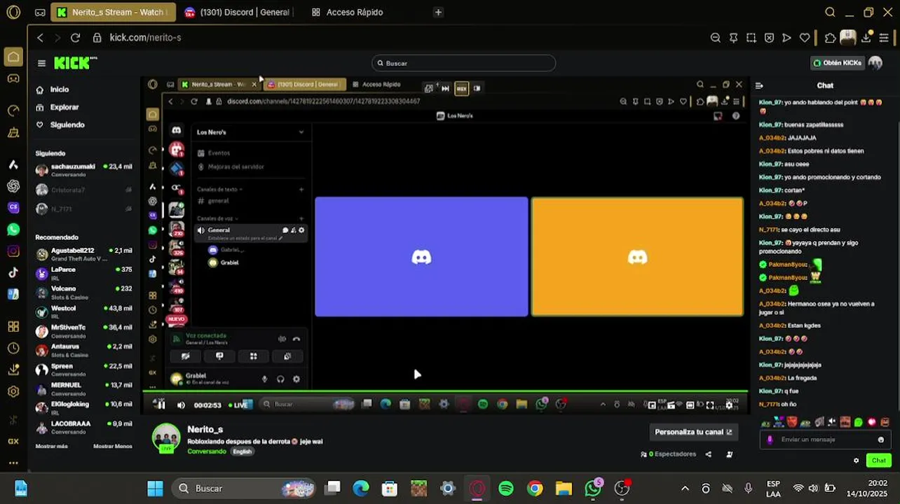Open the Easy Setup menu icon
Screen dimensions: 900x504
(x=884, y=38)
